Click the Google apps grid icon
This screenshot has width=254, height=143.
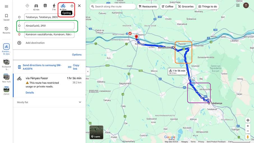238,5
